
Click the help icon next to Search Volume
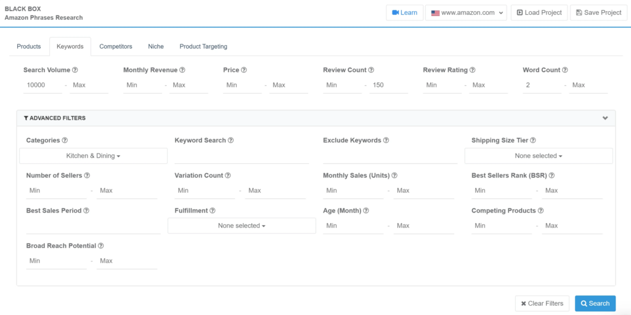tap(75, 70)
